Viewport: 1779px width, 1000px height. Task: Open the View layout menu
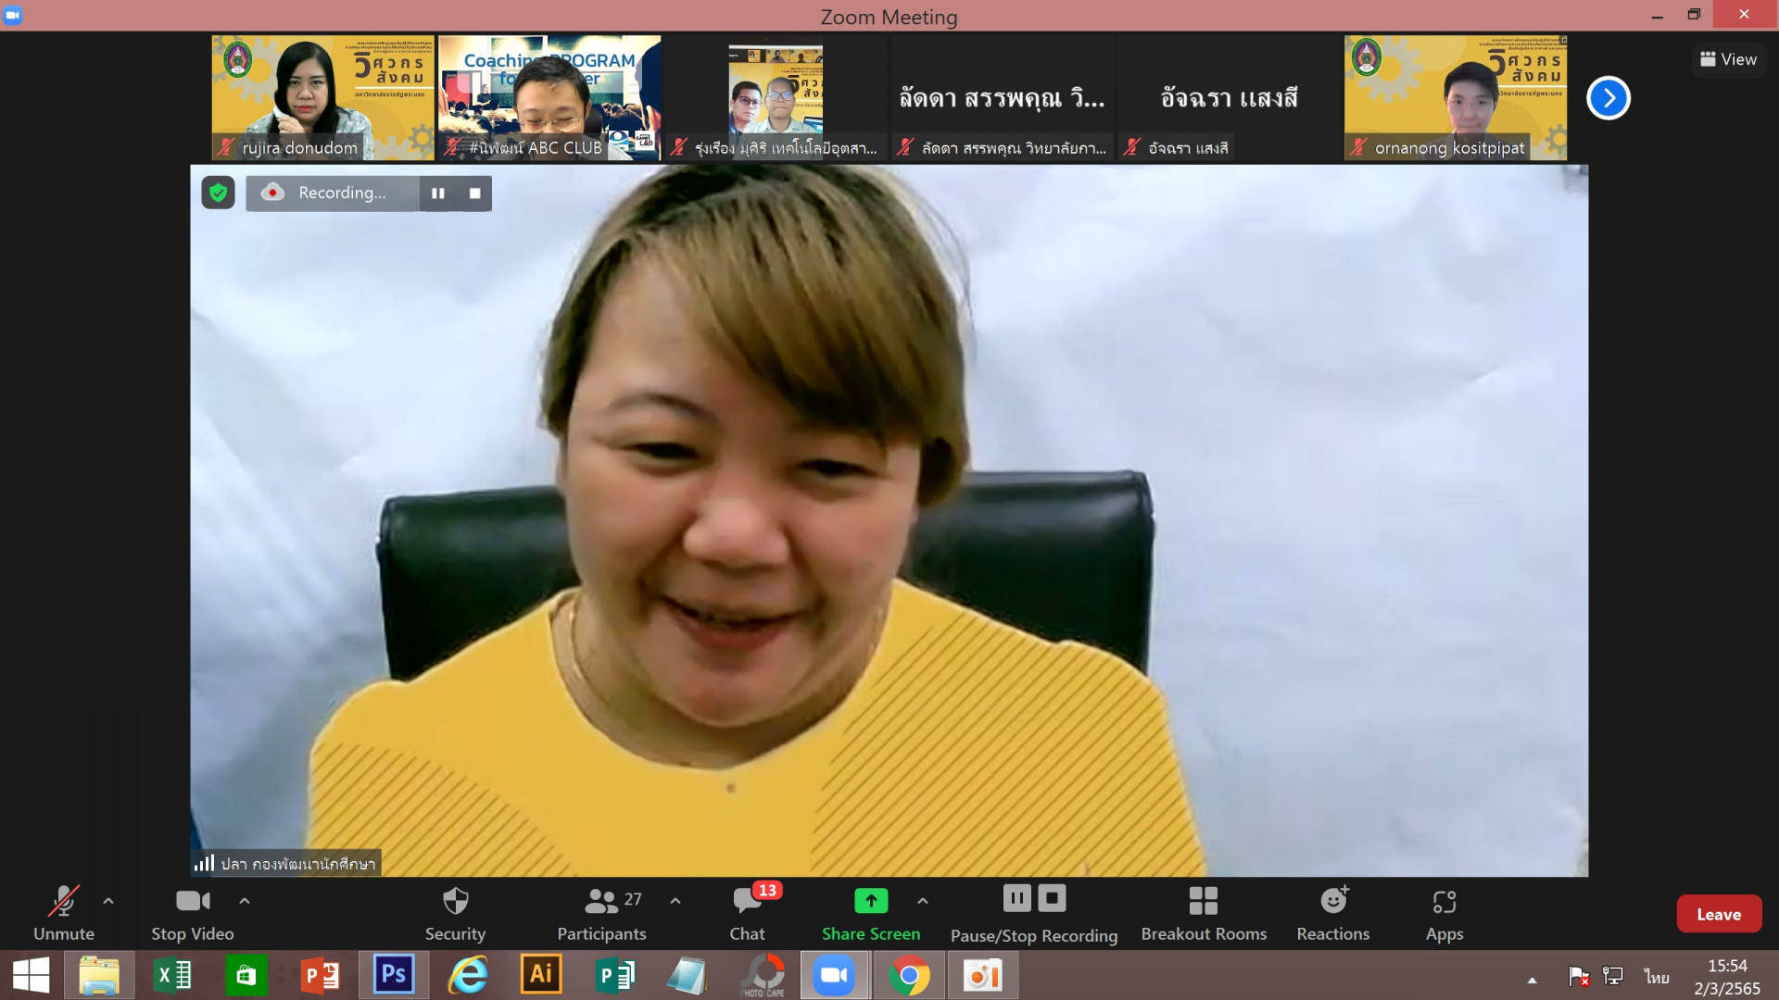[1729, 59]
